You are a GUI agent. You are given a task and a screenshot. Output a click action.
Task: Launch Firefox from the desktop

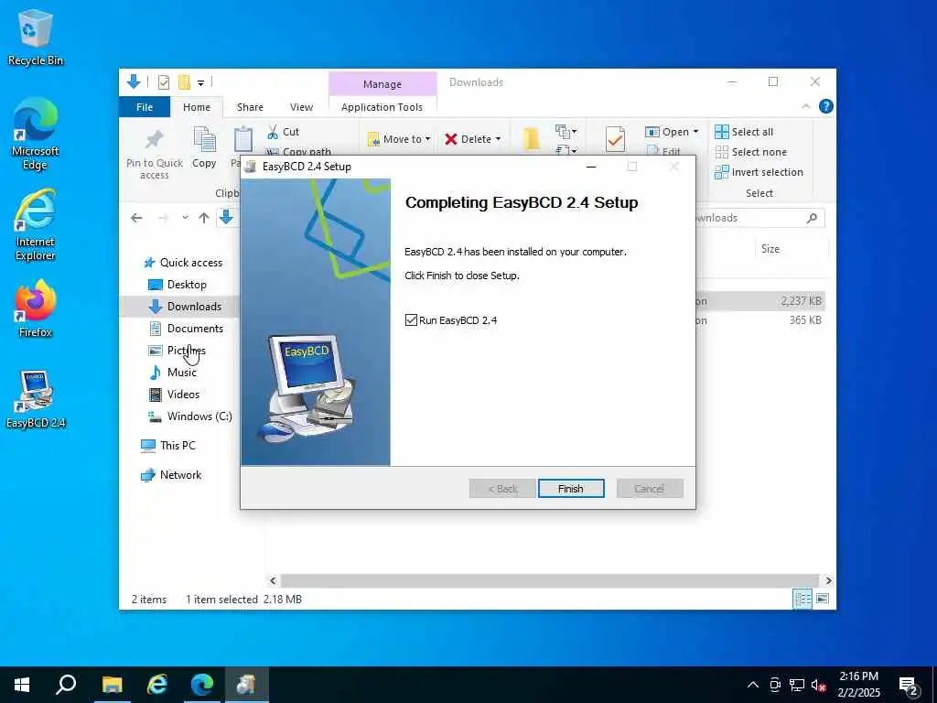point(35,309)
